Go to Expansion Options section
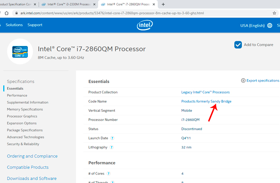This screenshot has height=183, width=280. click(x=21, y=123)
